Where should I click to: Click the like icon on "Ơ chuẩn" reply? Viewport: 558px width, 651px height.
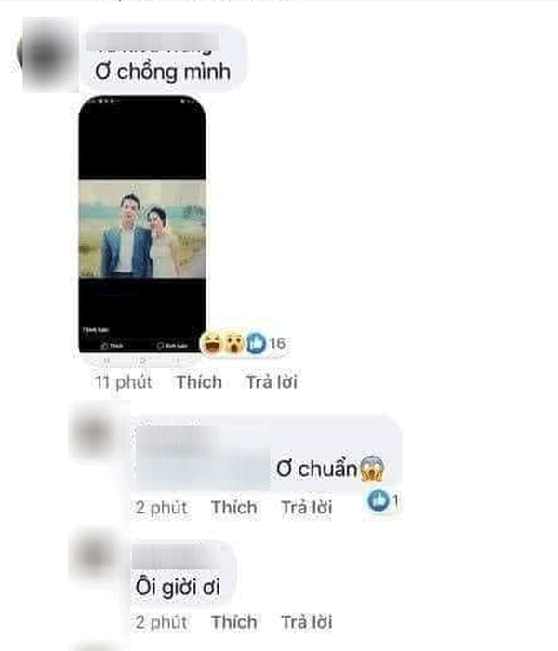point(379,500)
